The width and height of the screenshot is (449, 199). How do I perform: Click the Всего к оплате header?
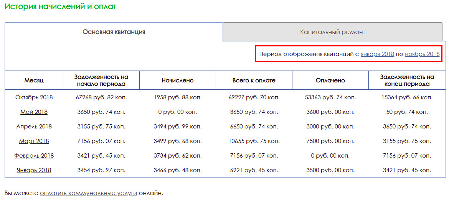pos(254,81)
